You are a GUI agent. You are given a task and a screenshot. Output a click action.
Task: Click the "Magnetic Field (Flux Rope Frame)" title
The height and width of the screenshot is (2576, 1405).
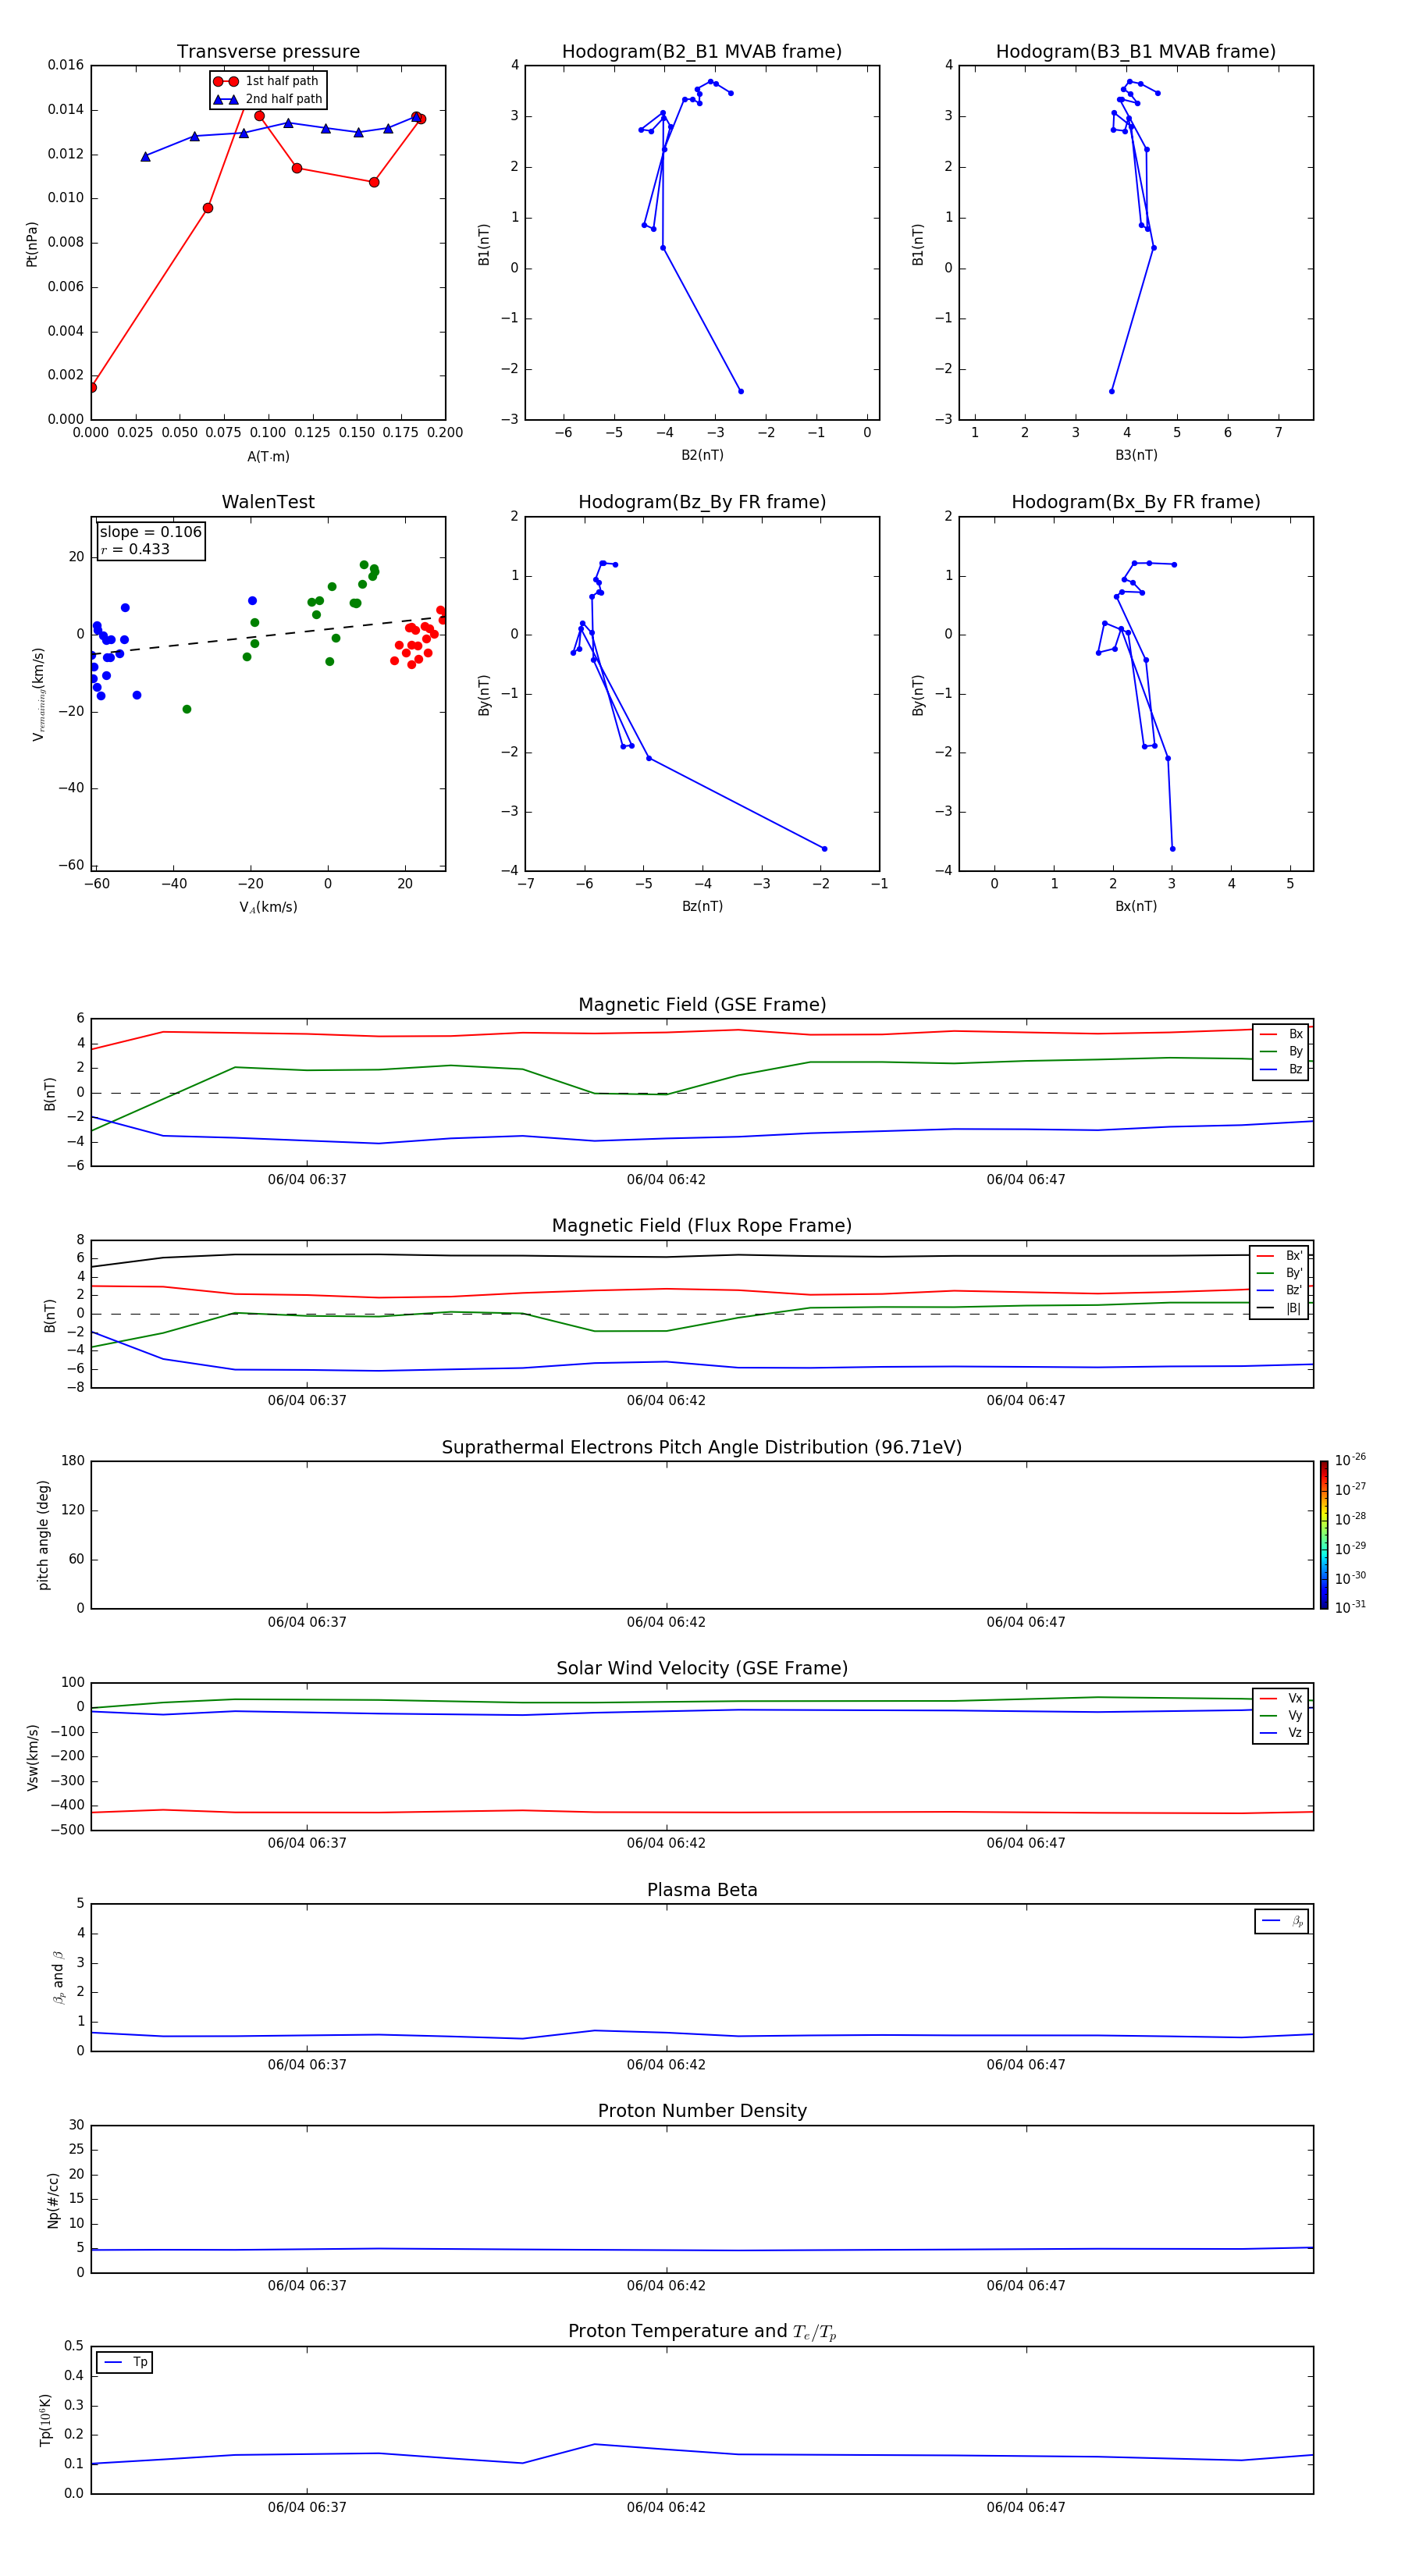[x=702, y=1226]
